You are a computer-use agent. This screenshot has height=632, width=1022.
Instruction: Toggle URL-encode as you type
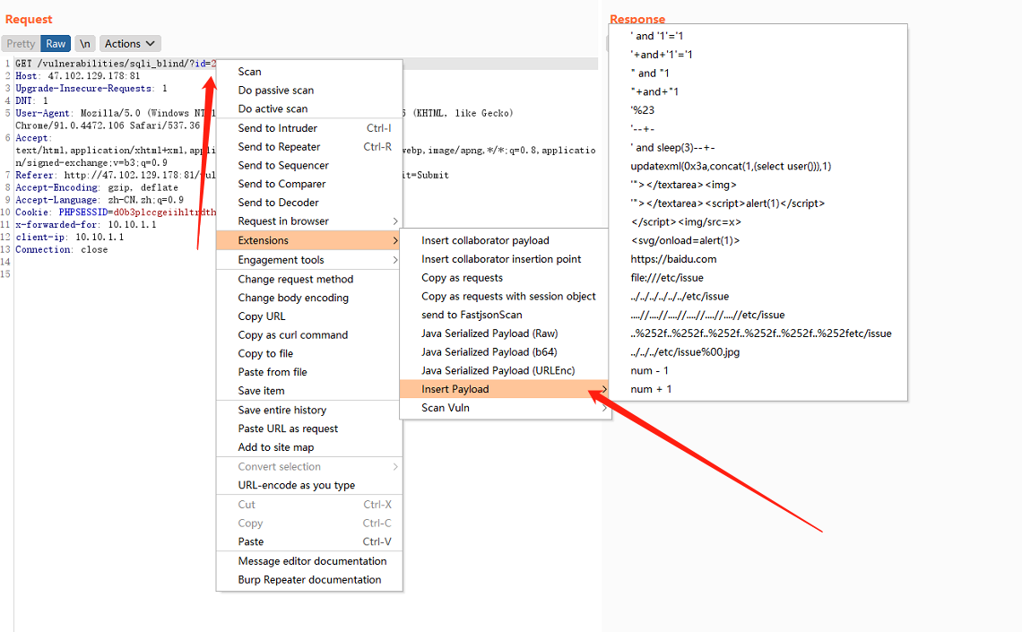point(309,485)
